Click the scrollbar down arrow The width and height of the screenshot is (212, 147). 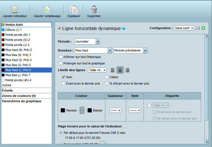[x=207, y=142]
